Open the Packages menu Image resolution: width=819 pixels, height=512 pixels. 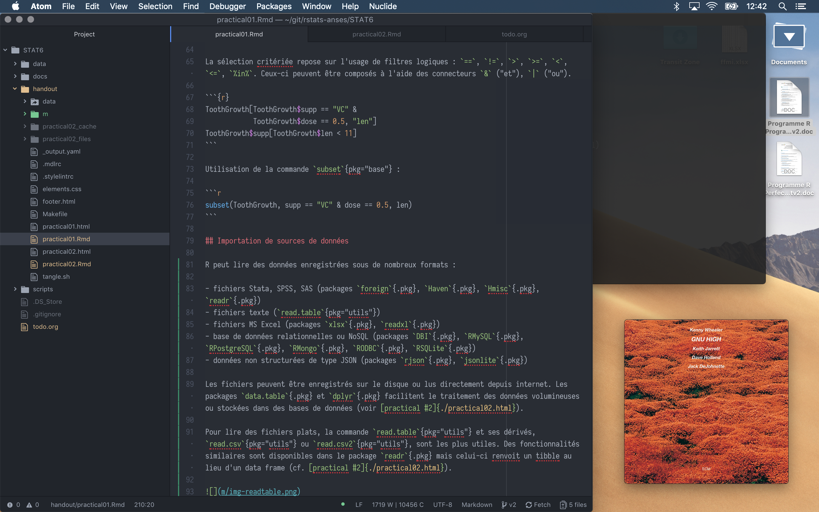pos(274,7)
